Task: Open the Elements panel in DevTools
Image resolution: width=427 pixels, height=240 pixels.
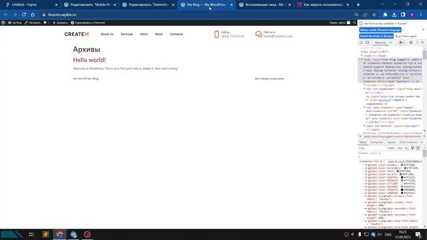Action: 380,43
